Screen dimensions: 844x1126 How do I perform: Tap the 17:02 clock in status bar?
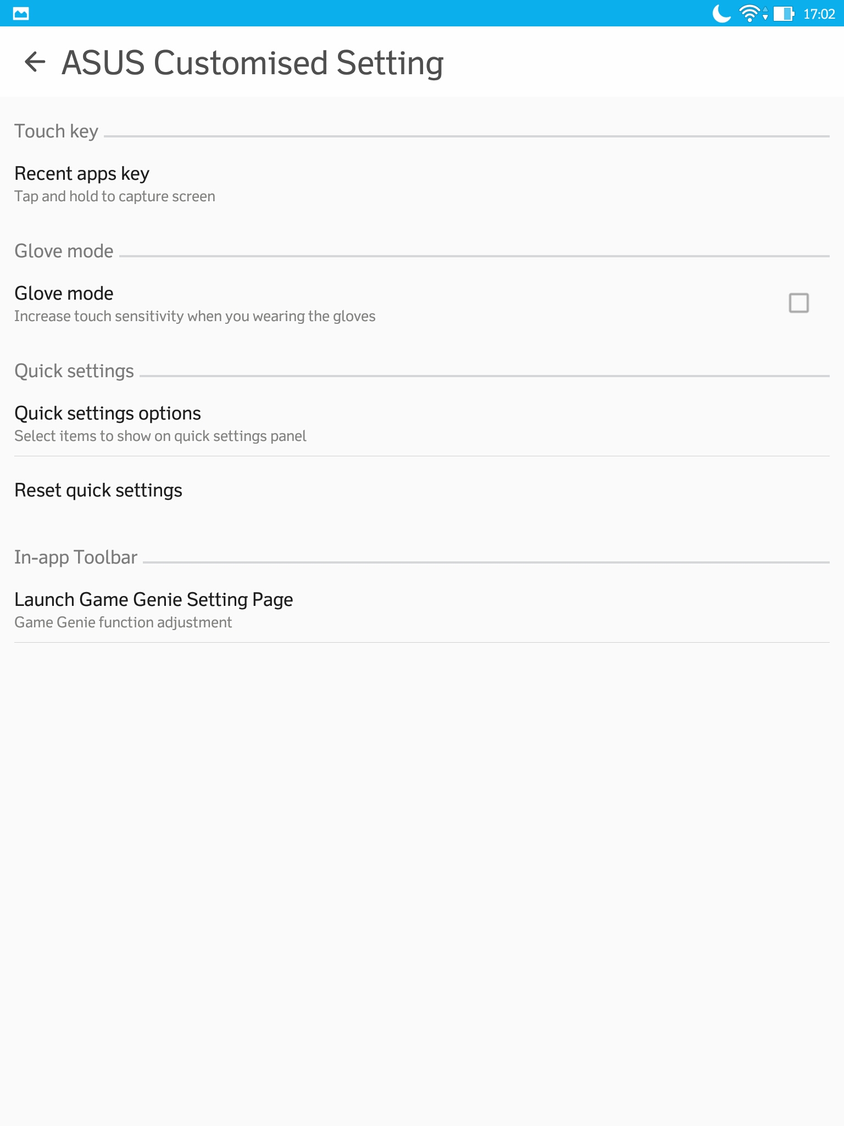pyautogui.click(x=819, y=14)
